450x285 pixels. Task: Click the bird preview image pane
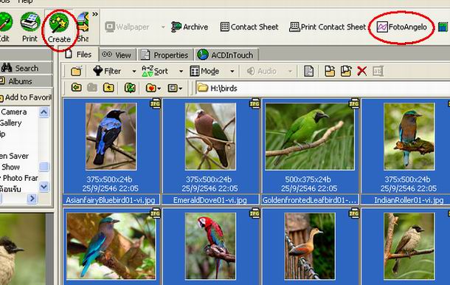[22, 249]
